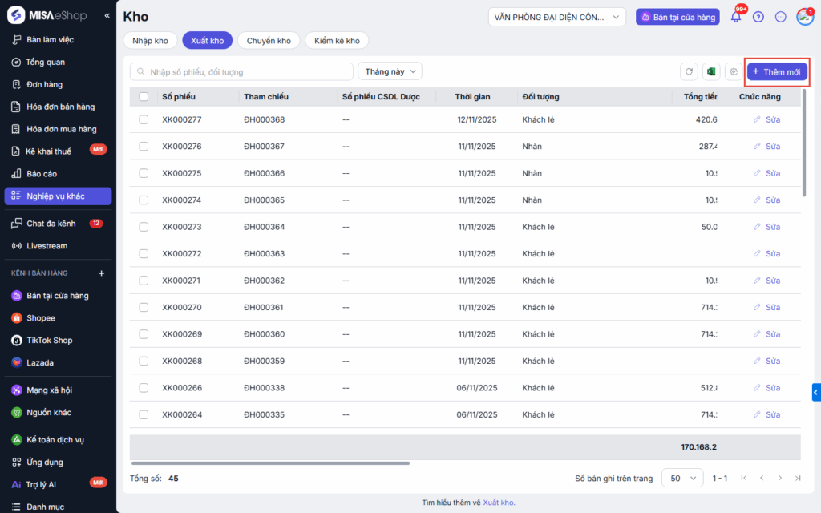The width and height of the screenshot is (821, 513).
Task: Open the notifications bell
Action: coord(736,17)
